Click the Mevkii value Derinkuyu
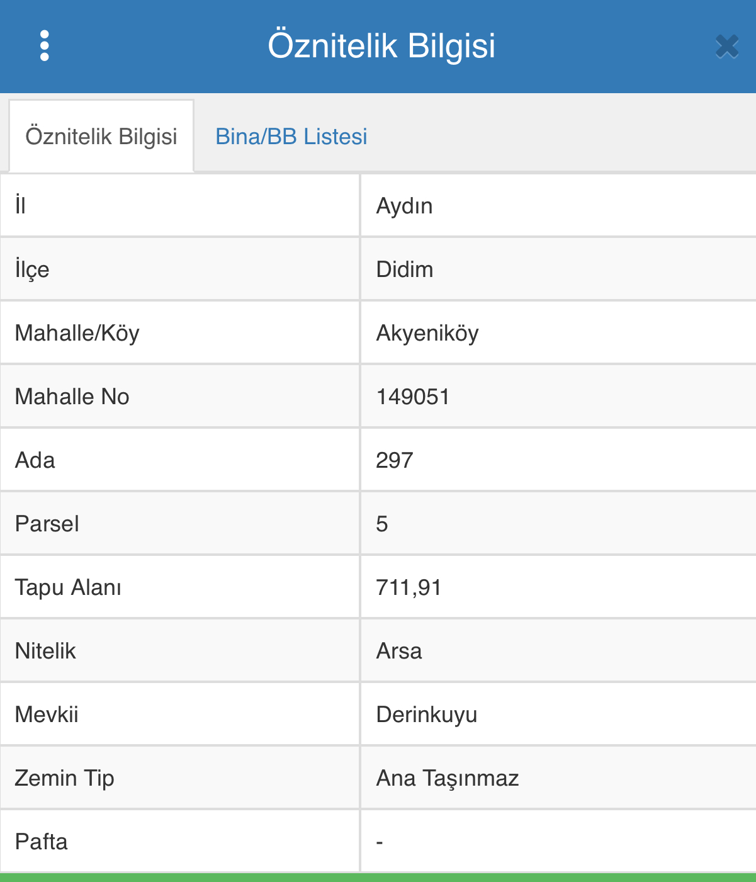 [x=426, y=715]
